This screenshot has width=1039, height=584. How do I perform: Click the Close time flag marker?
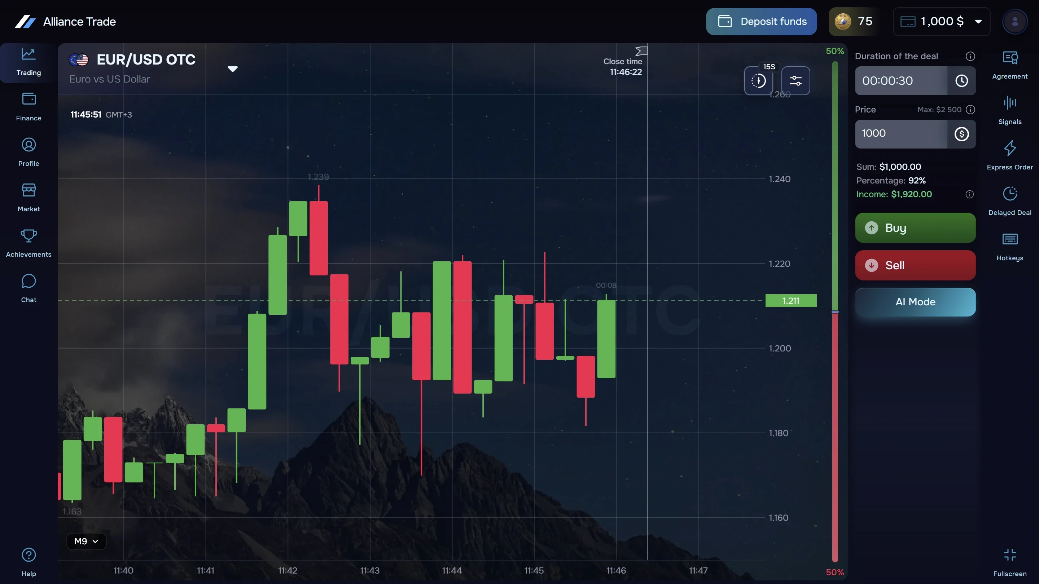pyautogui.click(x=641, y=51)
